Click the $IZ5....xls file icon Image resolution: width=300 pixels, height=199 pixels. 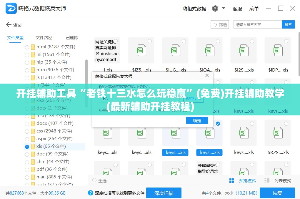point(141,50)
